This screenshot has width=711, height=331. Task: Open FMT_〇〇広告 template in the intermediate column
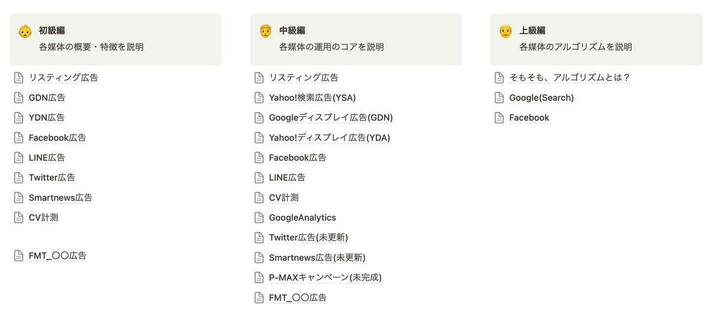click(297, 297)
